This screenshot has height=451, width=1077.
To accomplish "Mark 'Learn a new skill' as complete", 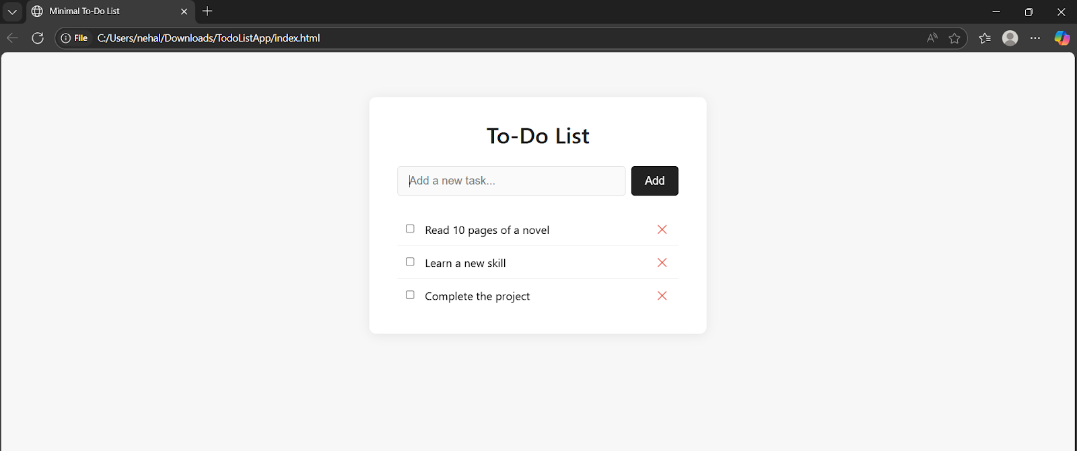I will pyautogui.click(x=409, y=261).
